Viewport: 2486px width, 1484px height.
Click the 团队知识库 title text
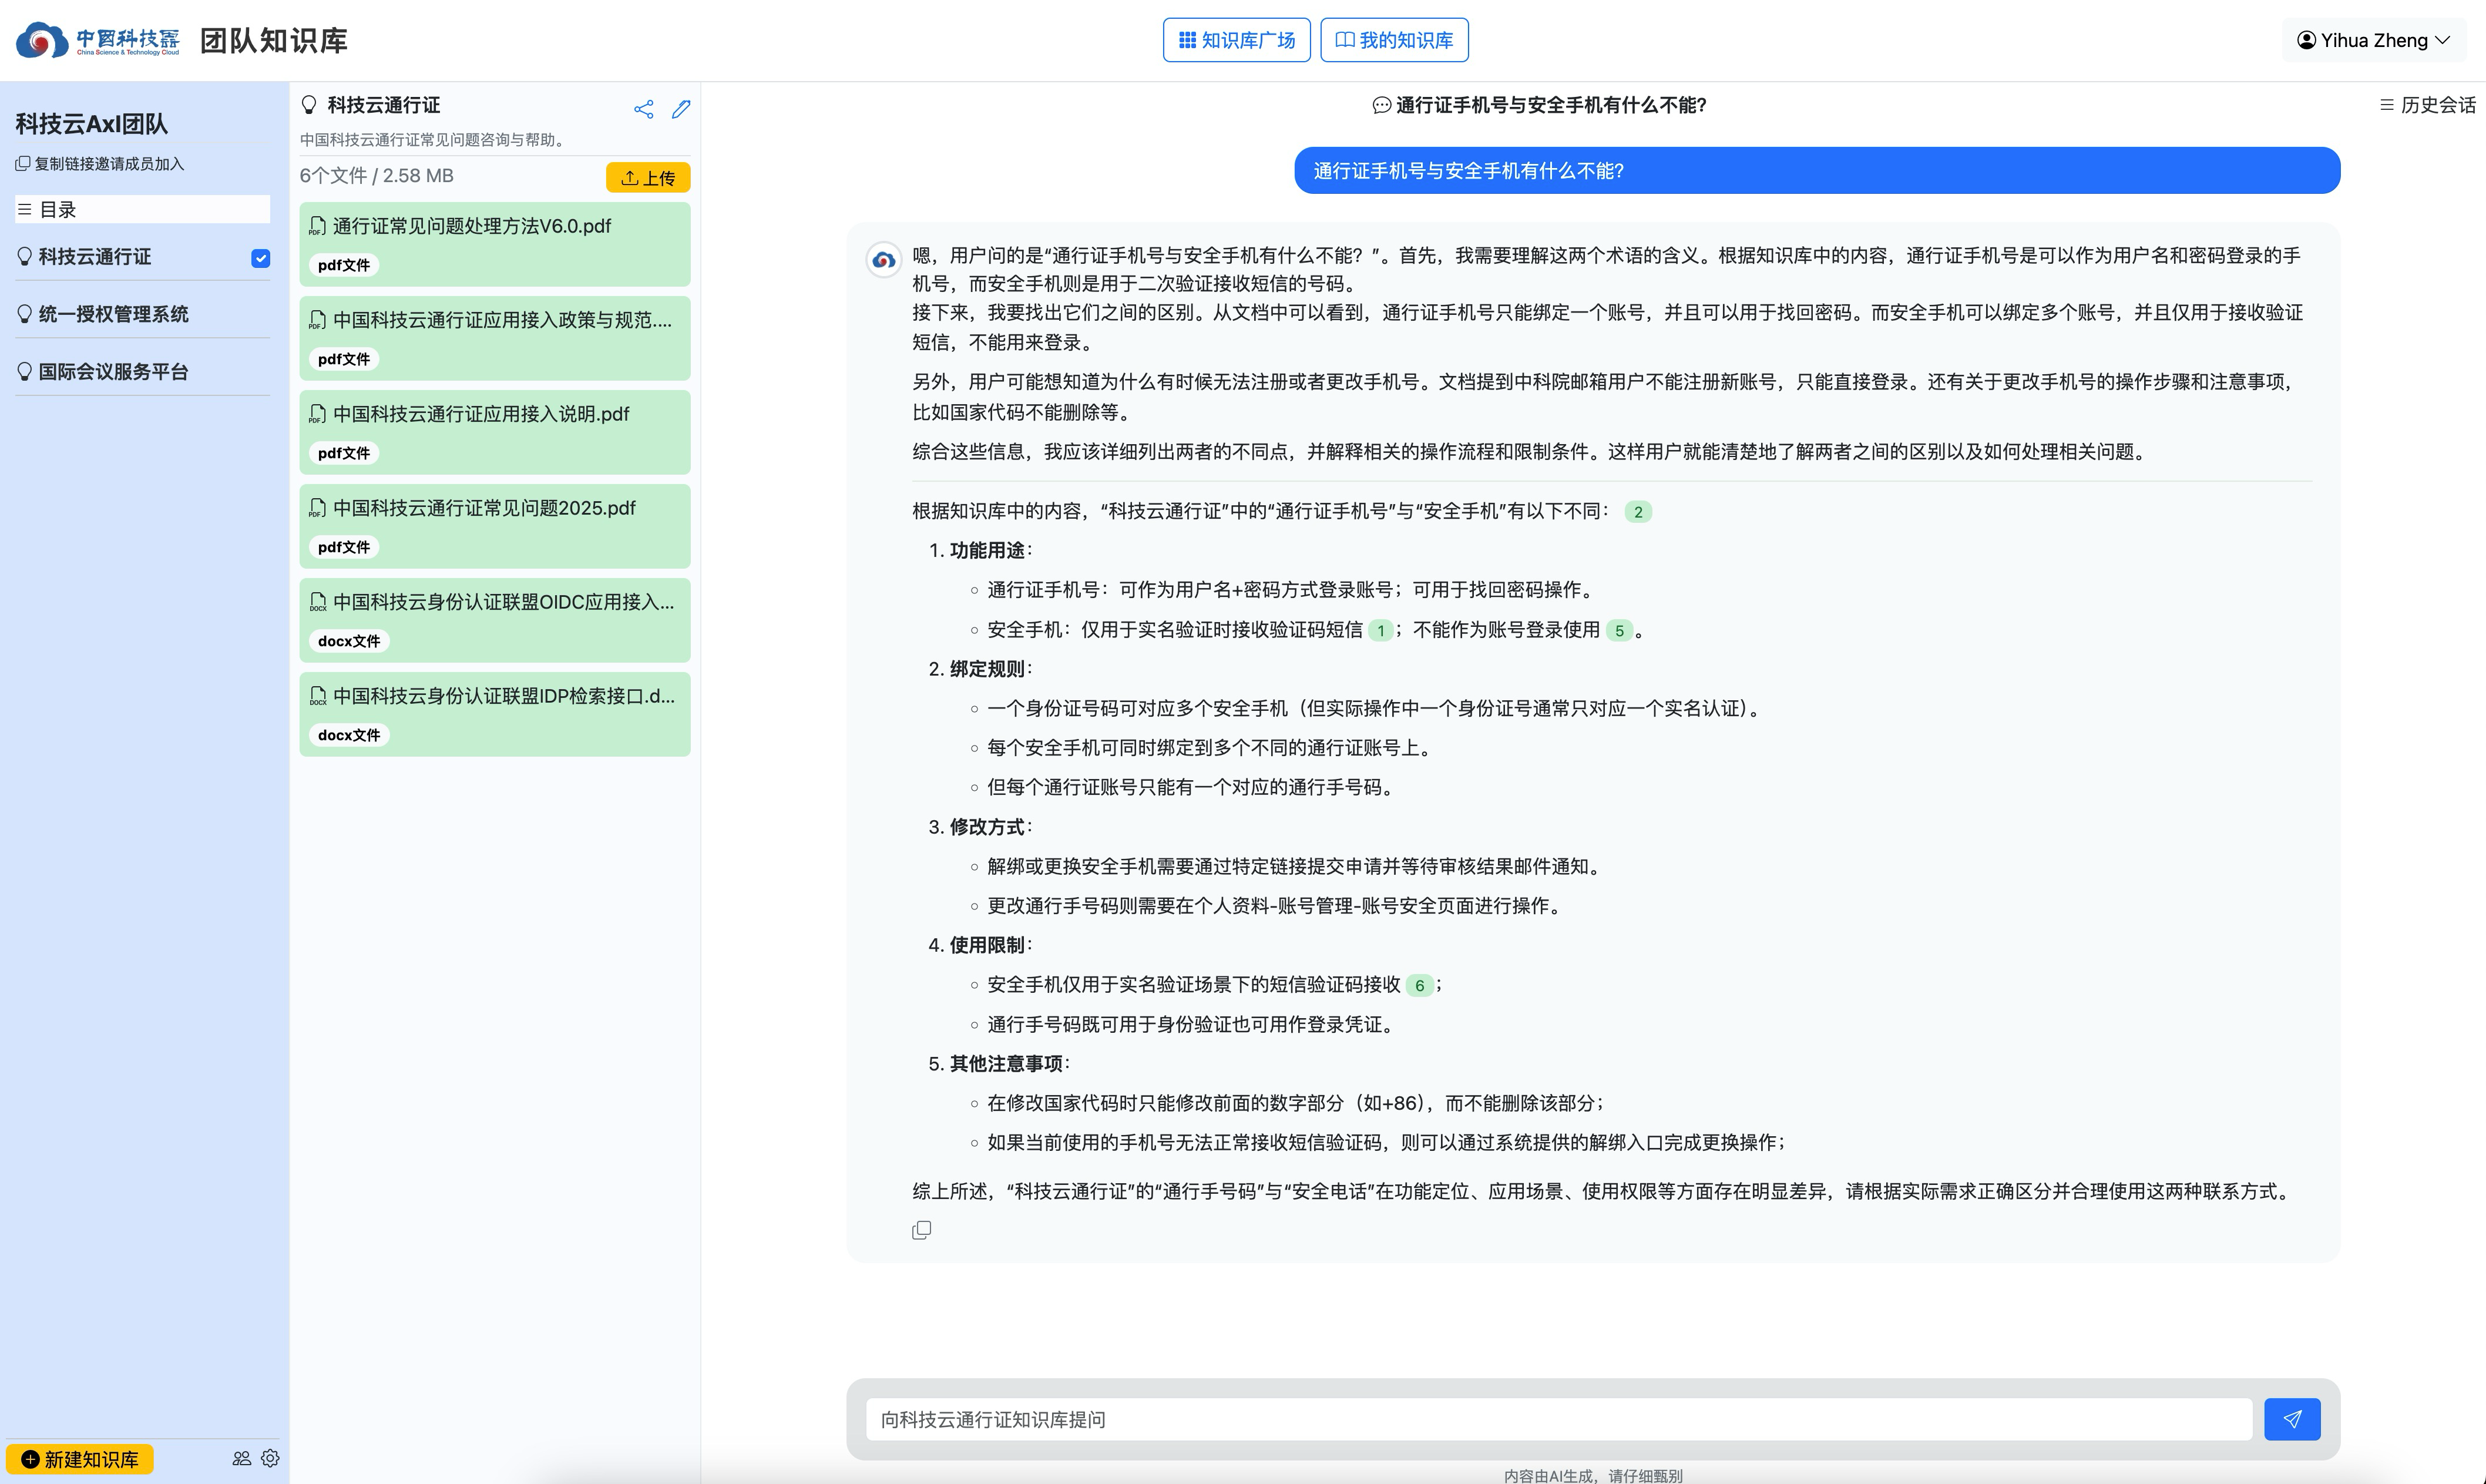point(274,41)
